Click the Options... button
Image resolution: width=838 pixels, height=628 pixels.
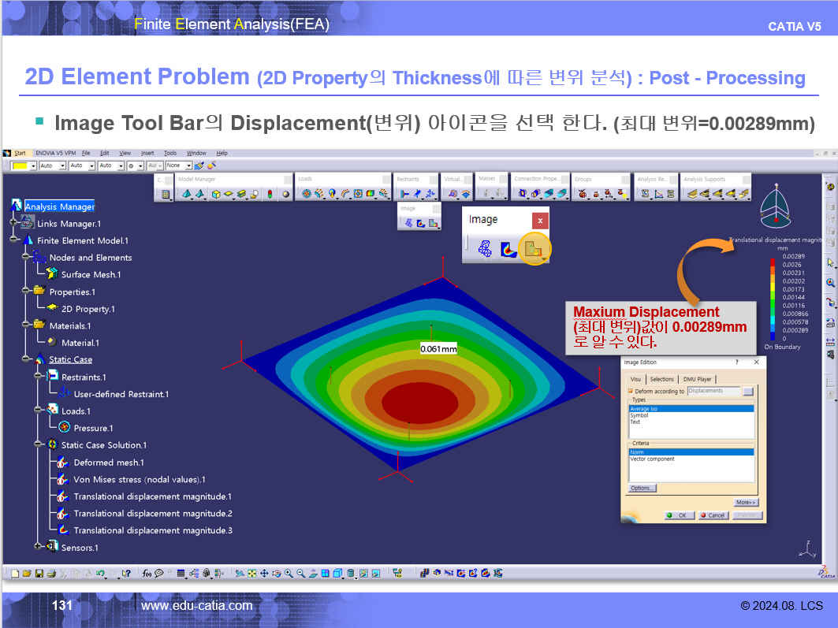tap(642, 489)
